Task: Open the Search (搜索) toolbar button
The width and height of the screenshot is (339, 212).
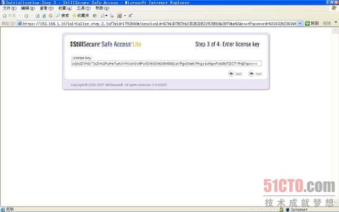Action: pos(63,16)
